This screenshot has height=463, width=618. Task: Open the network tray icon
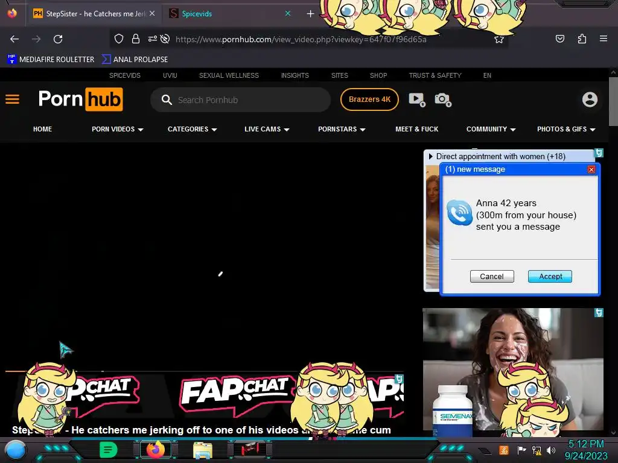[537, 450]
